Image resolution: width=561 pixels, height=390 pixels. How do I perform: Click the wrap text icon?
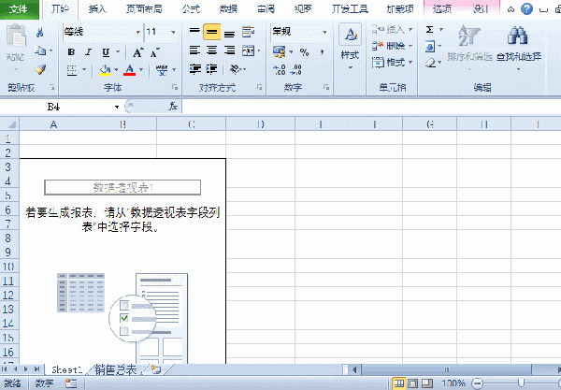point(249,32)
